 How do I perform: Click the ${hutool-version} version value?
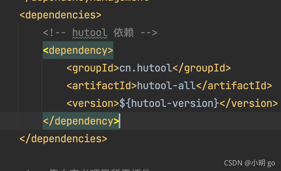click(x=169, y=104)
